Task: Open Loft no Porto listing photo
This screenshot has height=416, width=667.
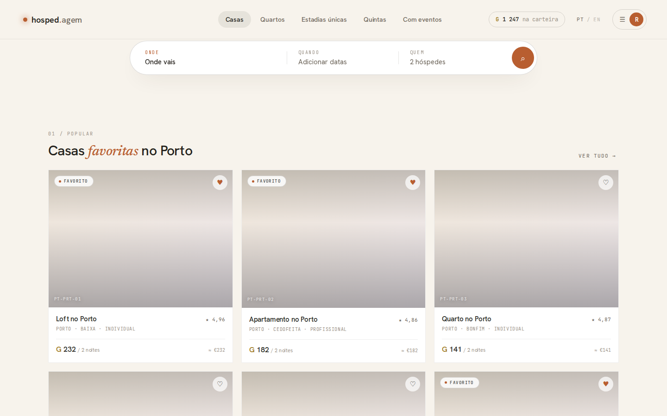Action: tap(140, 239)
